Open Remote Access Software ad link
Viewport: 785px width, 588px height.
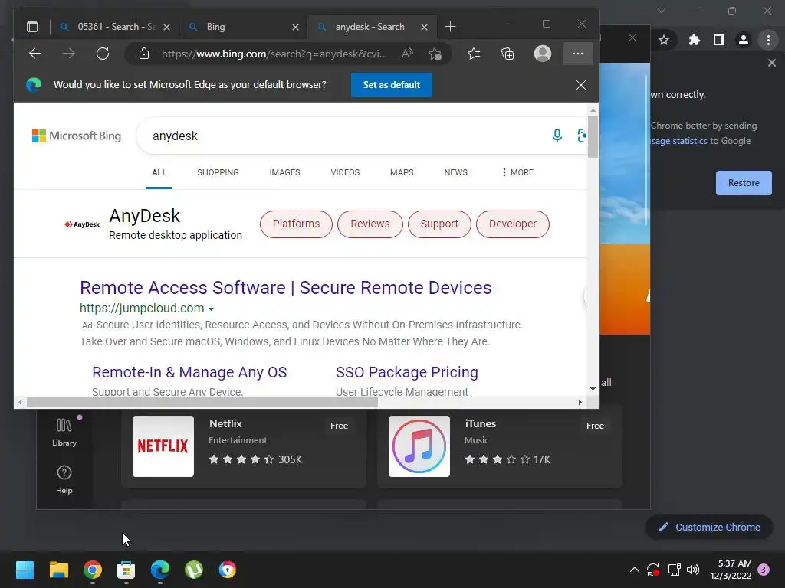[285, 288]
